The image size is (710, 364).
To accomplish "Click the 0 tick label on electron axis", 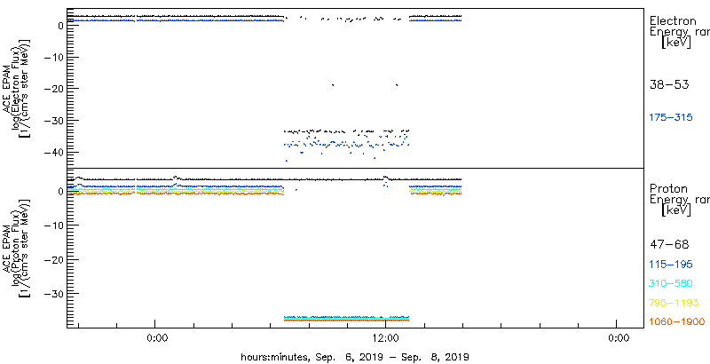I will (59, 25).
